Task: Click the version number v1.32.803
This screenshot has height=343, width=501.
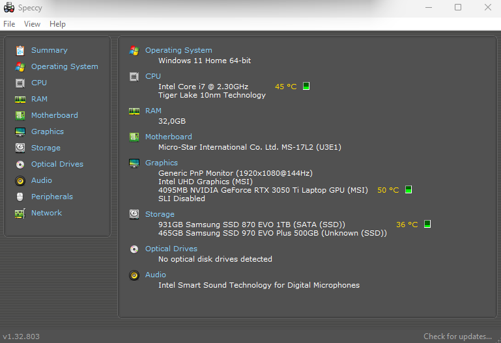Action: pos(21,336)
